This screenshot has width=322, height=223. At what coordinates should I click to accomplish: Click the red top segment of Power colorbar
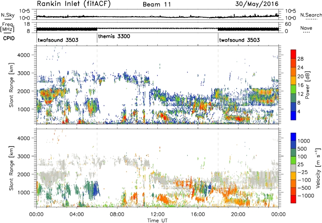[x=293, y=54]
